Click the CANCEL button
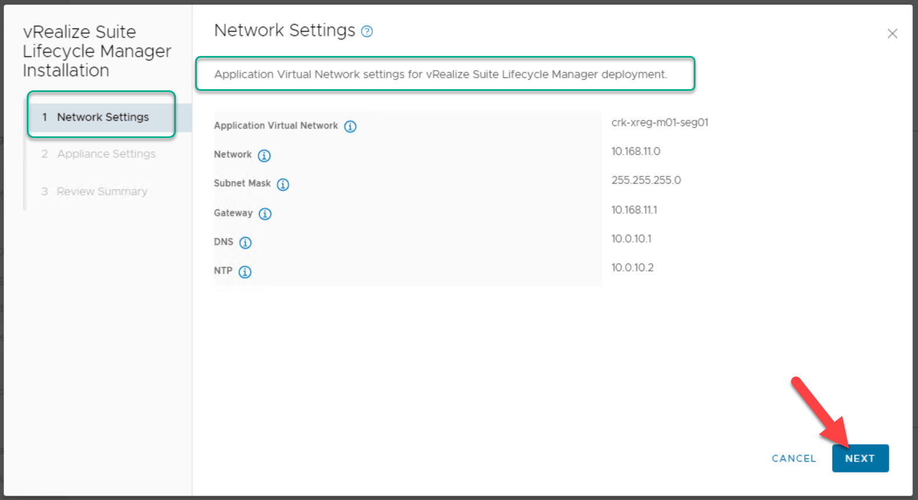 pyautogui.click(x=793, y=459)
